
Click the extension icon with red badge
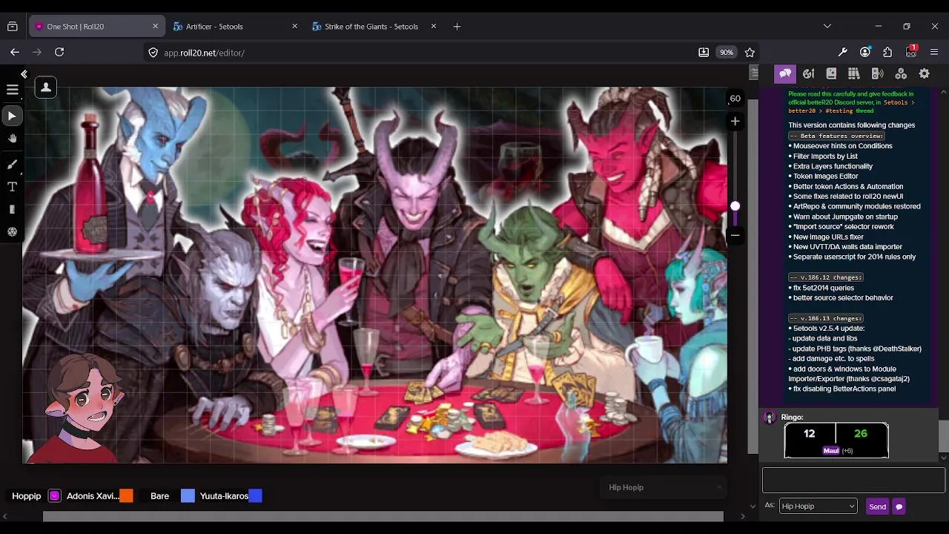(911, 51)
